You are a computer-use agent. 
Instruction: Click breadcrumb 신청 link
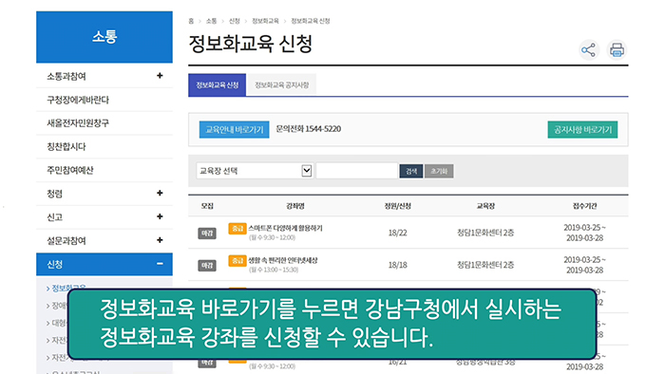tap(234, 21)
